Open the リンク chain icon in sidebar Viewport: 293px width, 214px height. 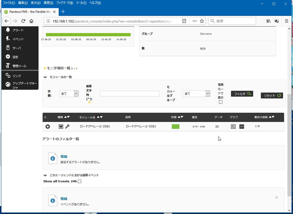pyautogui.click(x=8, y=75)
